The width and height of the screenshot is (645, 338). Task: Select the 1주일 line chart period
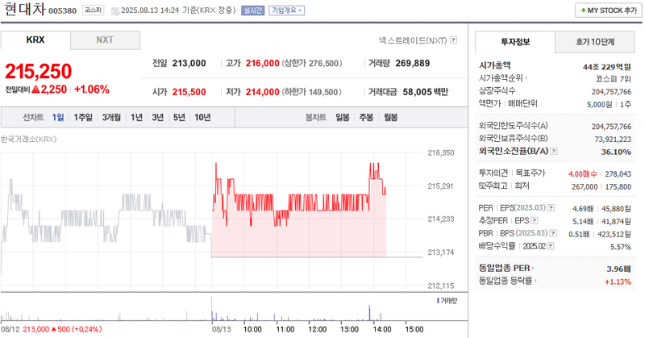(x=83, y=117)
